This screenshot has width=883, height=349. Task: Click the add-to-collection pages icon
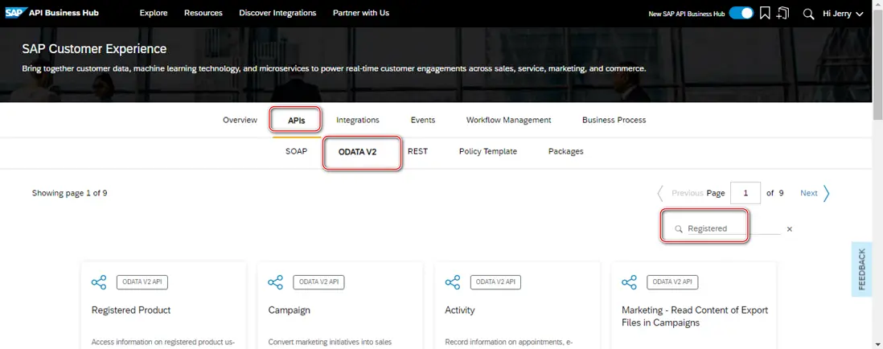[782, 13]
